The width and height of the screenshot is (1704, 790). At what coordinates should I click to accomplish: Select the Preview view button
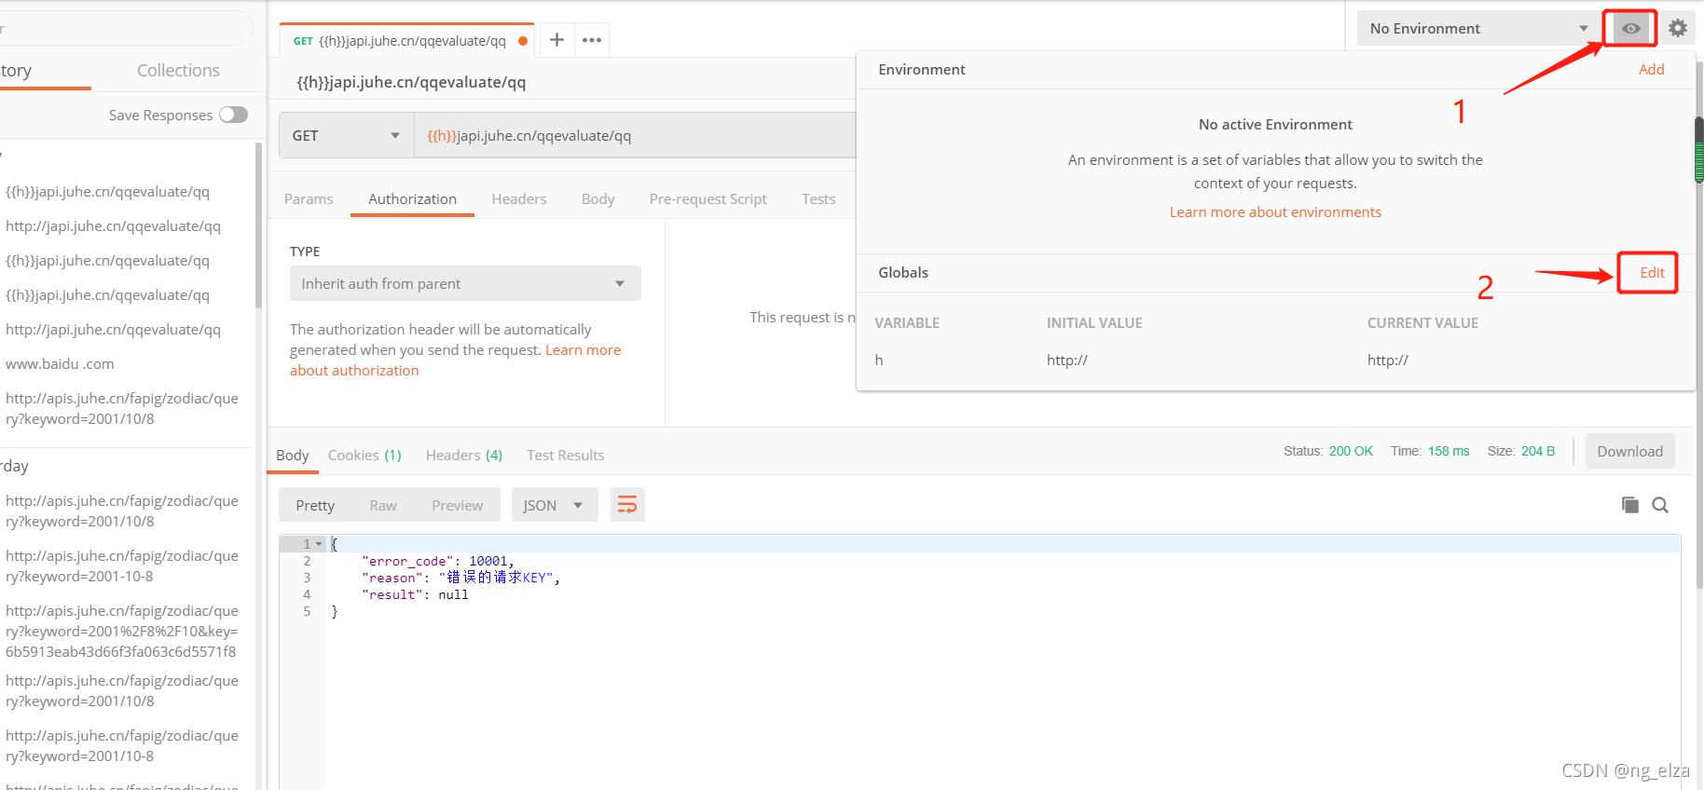pyautogui.click(x=457, y=505)
